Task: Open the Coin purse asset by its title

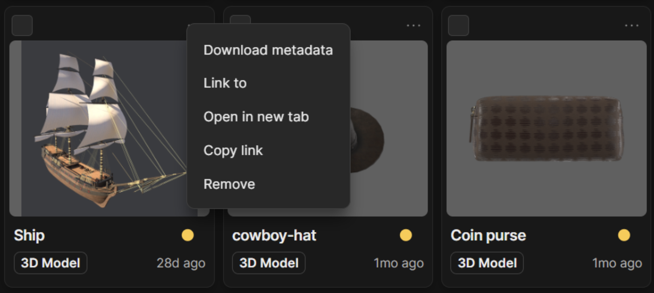Action: tap(488, 235)
